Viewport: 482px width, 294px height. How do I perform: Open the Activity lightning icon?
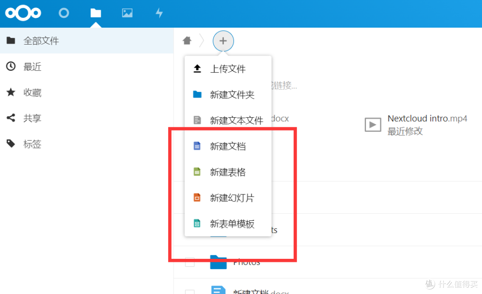(x=159, y=13)
